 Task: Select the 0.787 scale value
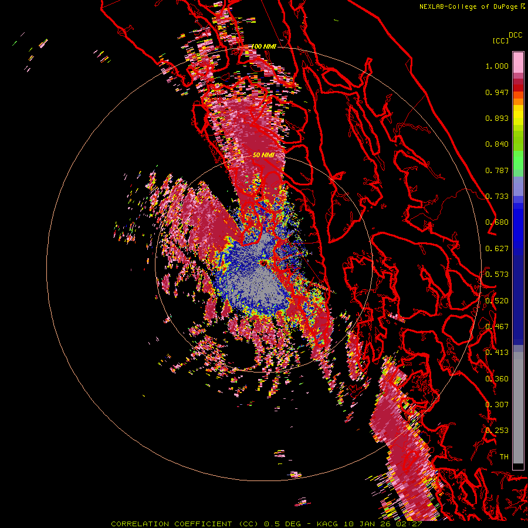[497, 170]
